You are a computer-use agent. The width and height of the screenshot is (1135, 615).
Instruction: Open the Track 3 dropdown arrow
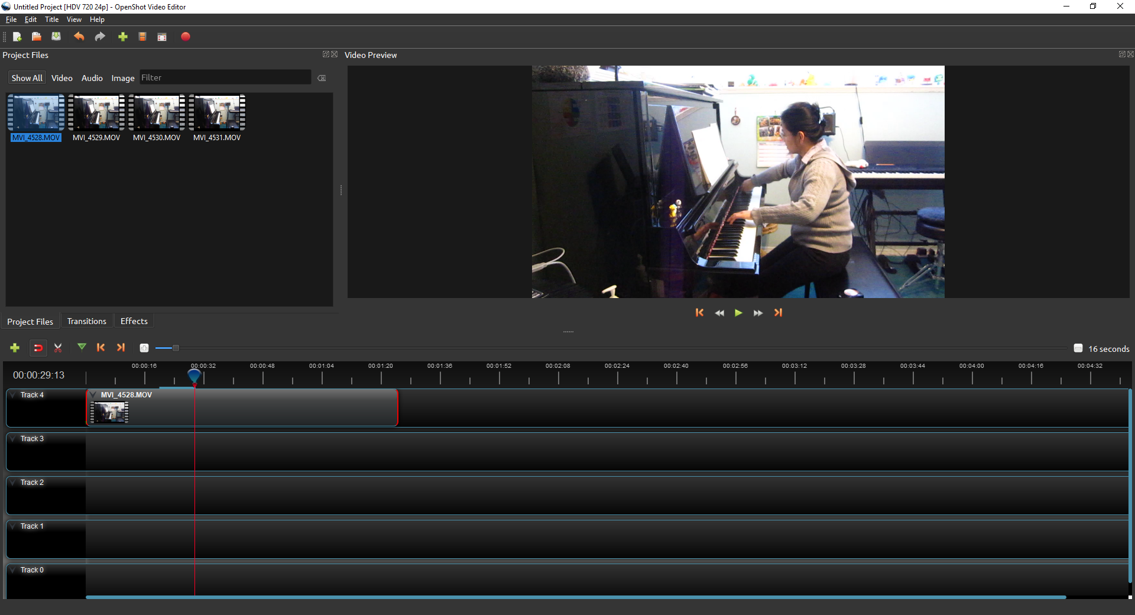(x=13, y=439)
